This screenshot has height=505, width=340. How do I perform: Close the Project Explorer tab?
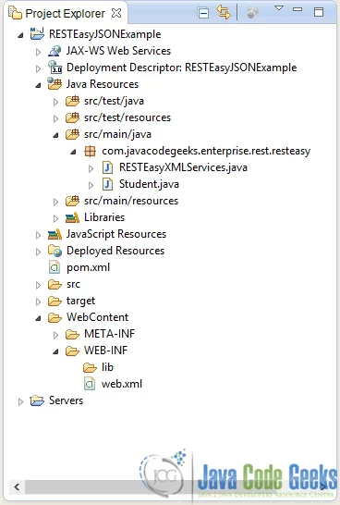coord(116,13)
